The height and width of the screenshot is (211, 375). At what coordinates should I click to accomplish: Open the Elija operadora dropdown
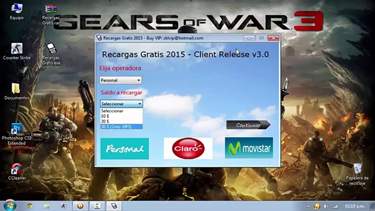(x=120, y=80)
